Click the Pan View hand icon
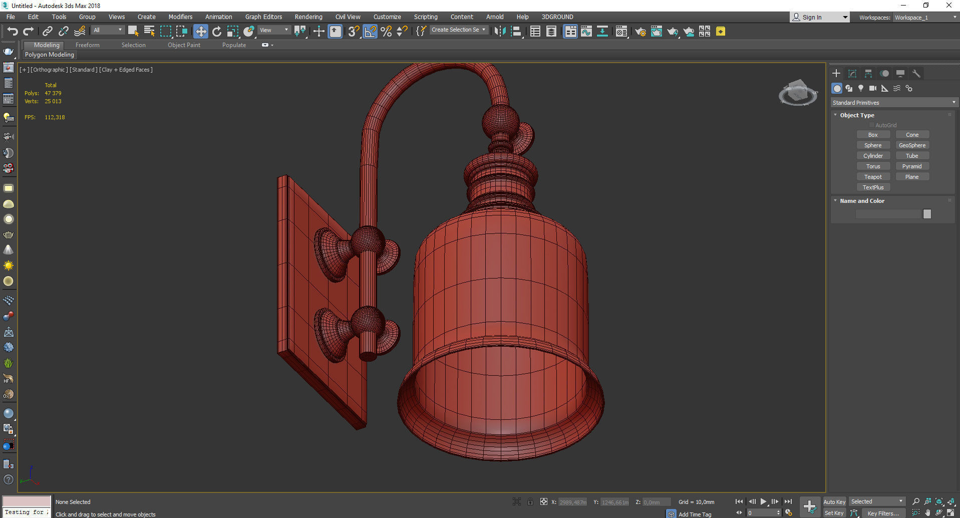 pyautogui.click(x=927, y=512)
